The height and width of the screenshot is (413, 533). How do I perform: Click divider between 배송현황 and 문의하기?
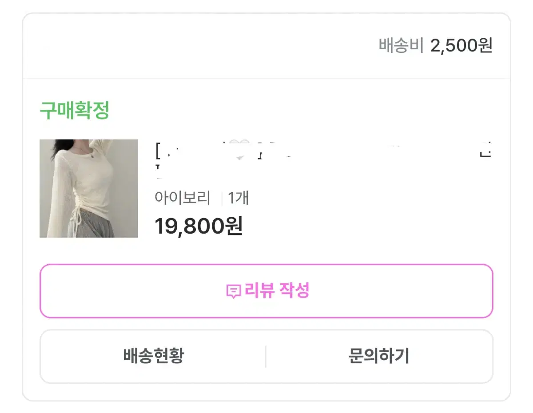[266, 356]
